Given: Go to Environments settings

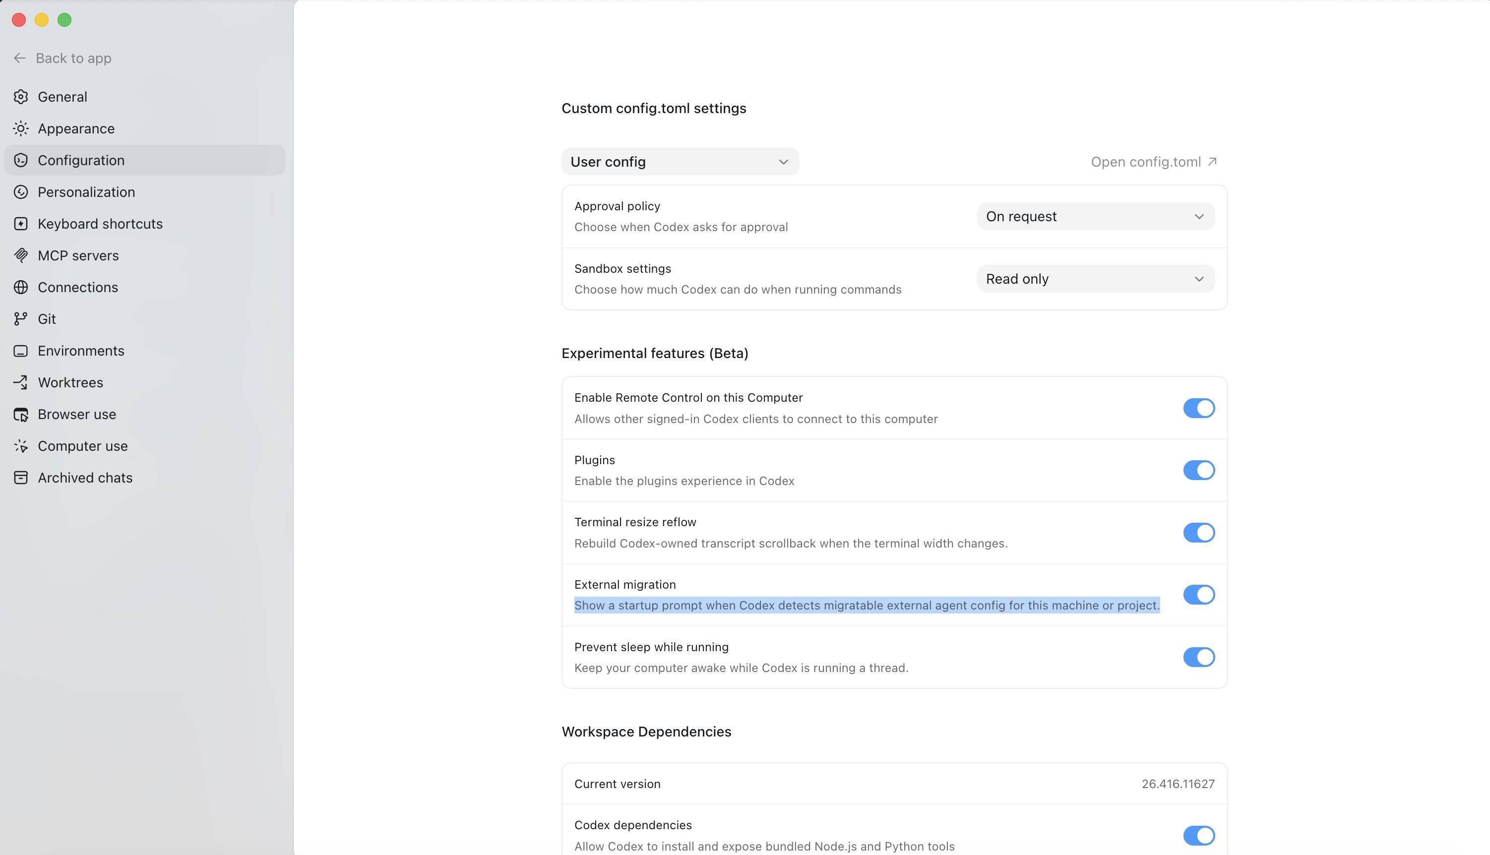Looking at the screenshot, I should [x=144, y=351].
